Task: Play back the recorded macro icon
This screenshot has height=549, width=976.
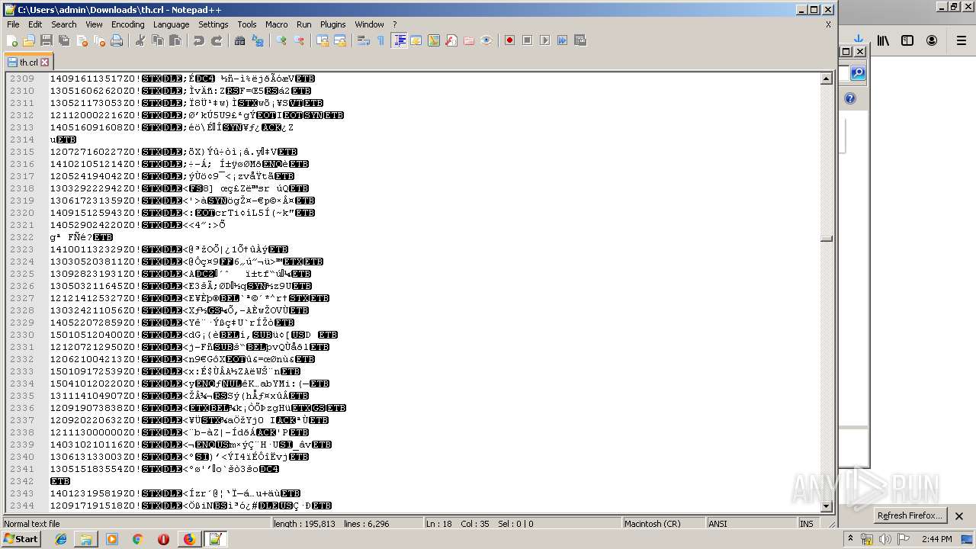Action: (544, 40)
